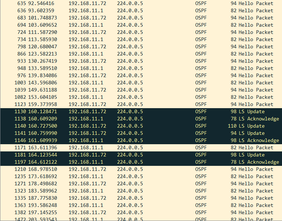Select LS Acknowledge packet 1138

pyautogui.click(x=141, y=119)
